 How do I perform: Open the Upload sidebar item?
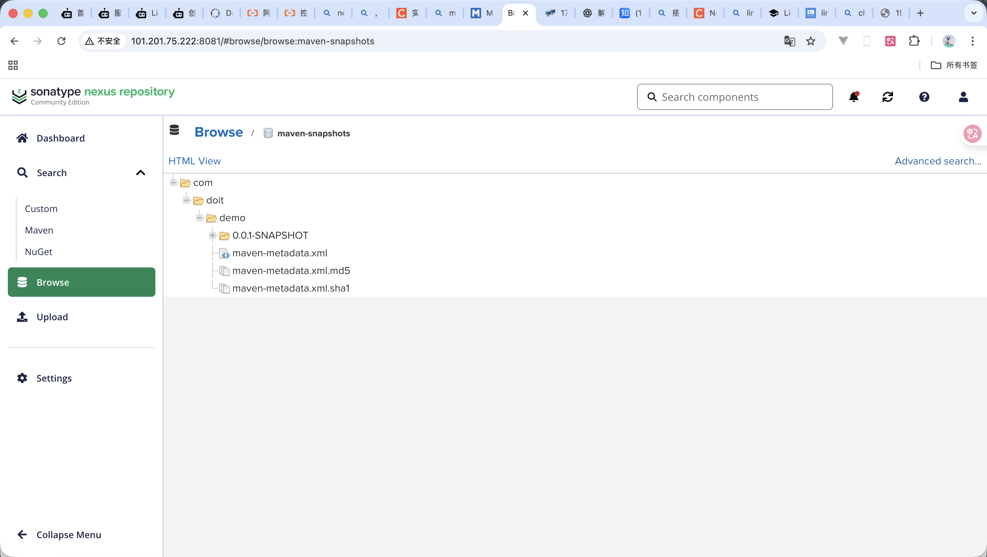tap(52, 317)
